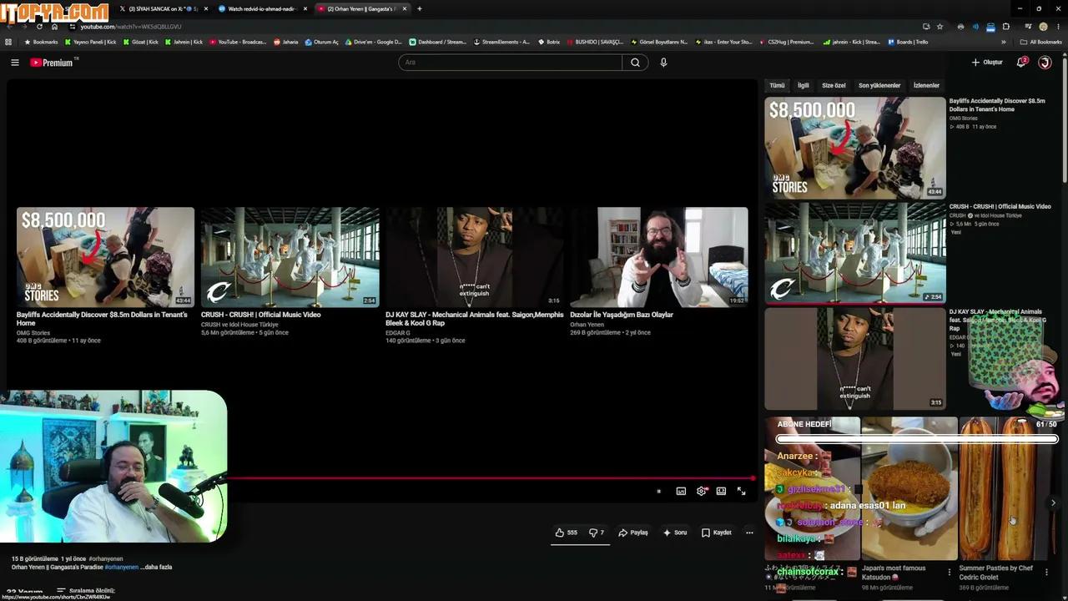
Task: Open end-screen DJ KAY SLAY Mechanical Animals thumbnail
Action: coord(474,257)
